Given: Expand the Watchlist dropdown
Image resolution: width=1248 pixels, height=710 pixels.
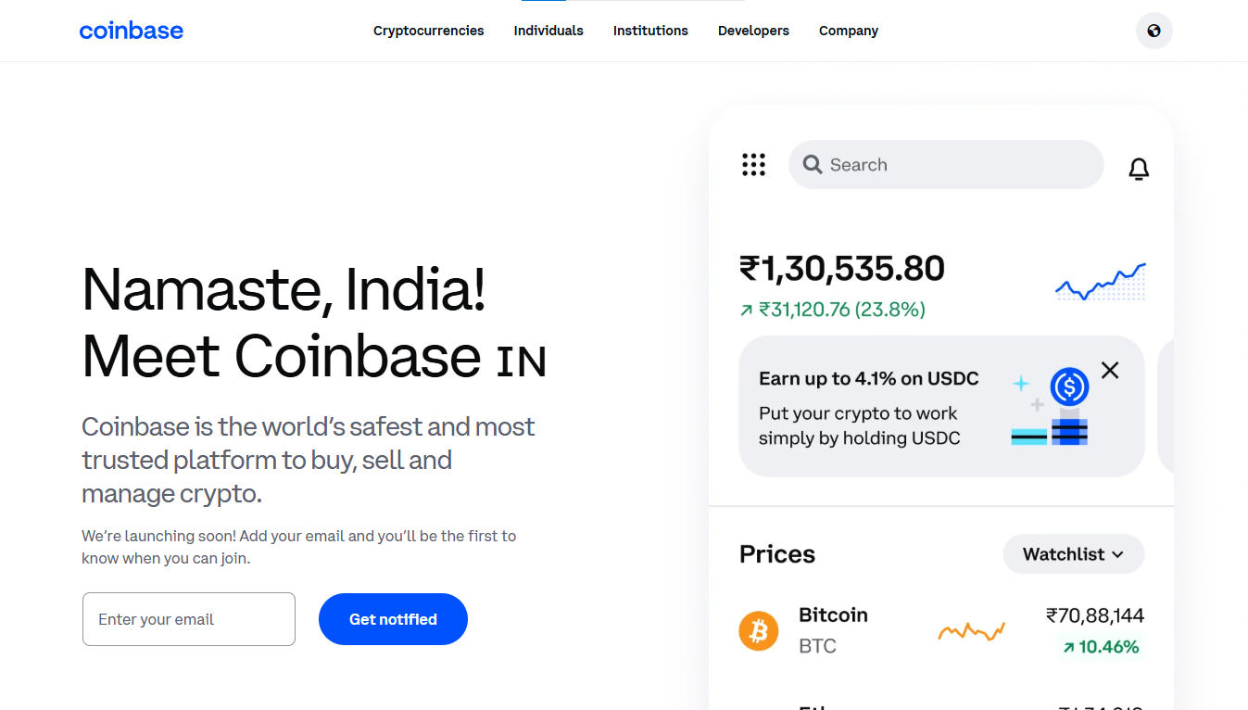Looking at the screenshot, I should pyautogui.click(x=1073, y=553).
